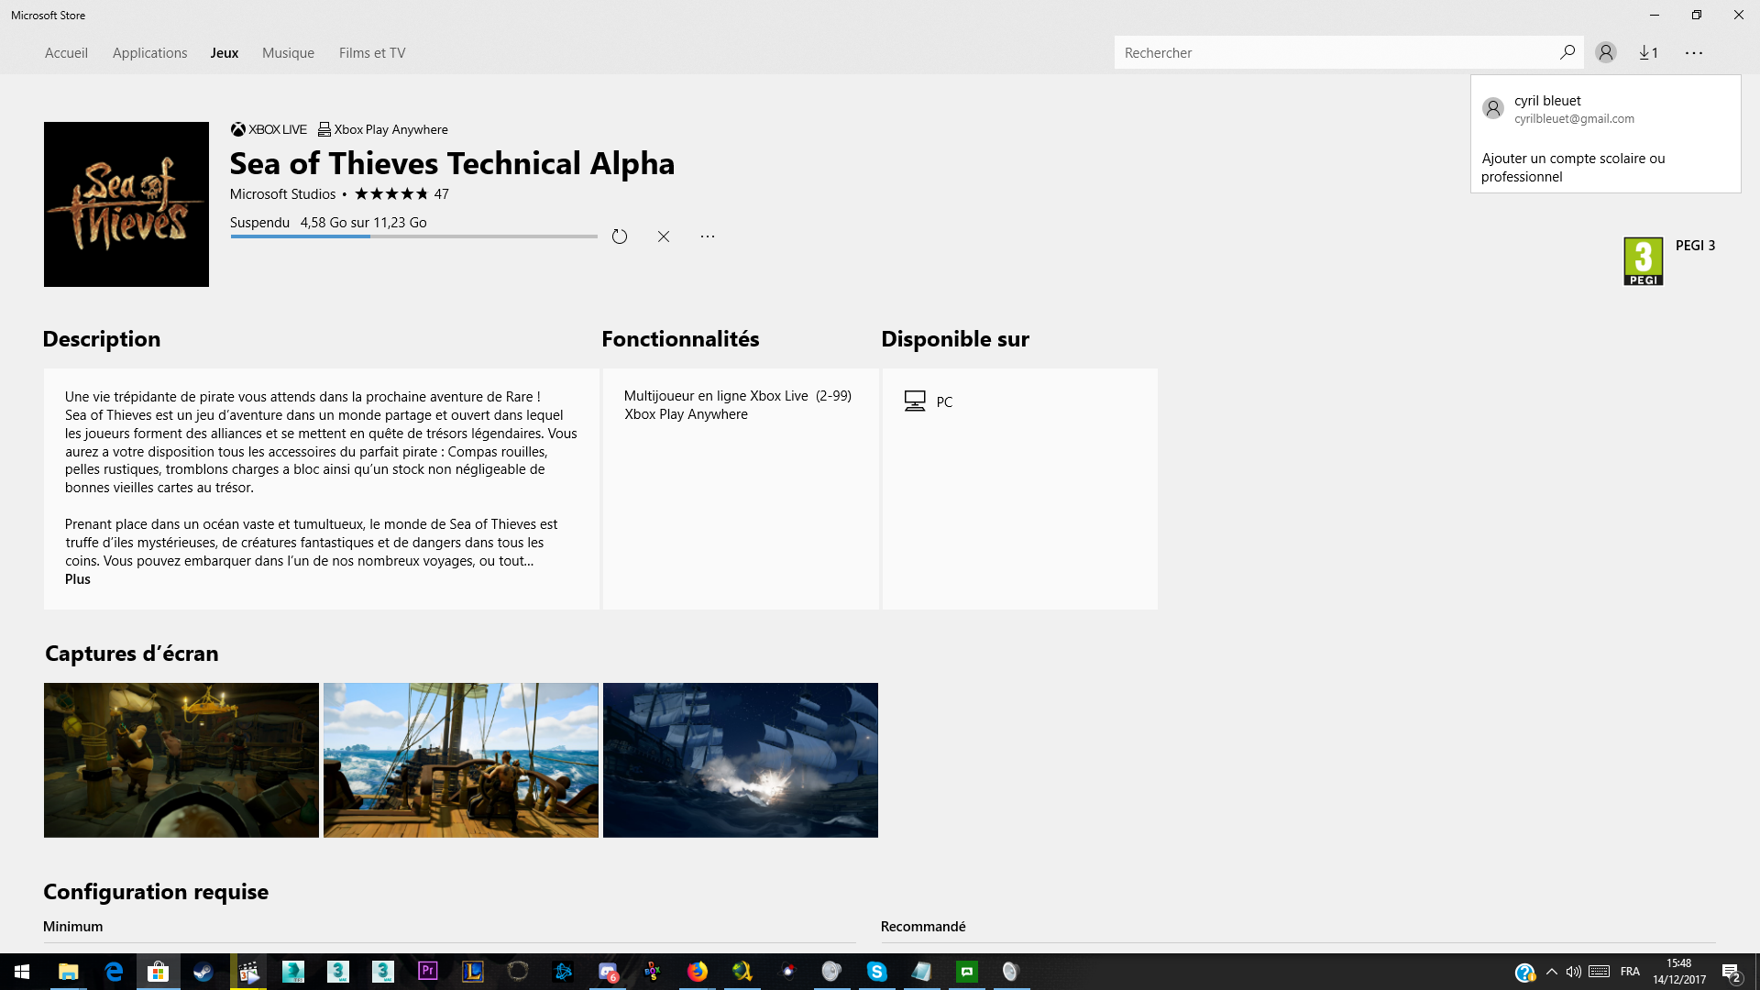1760x990 pixels.
Task: Open downloads and updates indicator
Action: (1649, 52)
